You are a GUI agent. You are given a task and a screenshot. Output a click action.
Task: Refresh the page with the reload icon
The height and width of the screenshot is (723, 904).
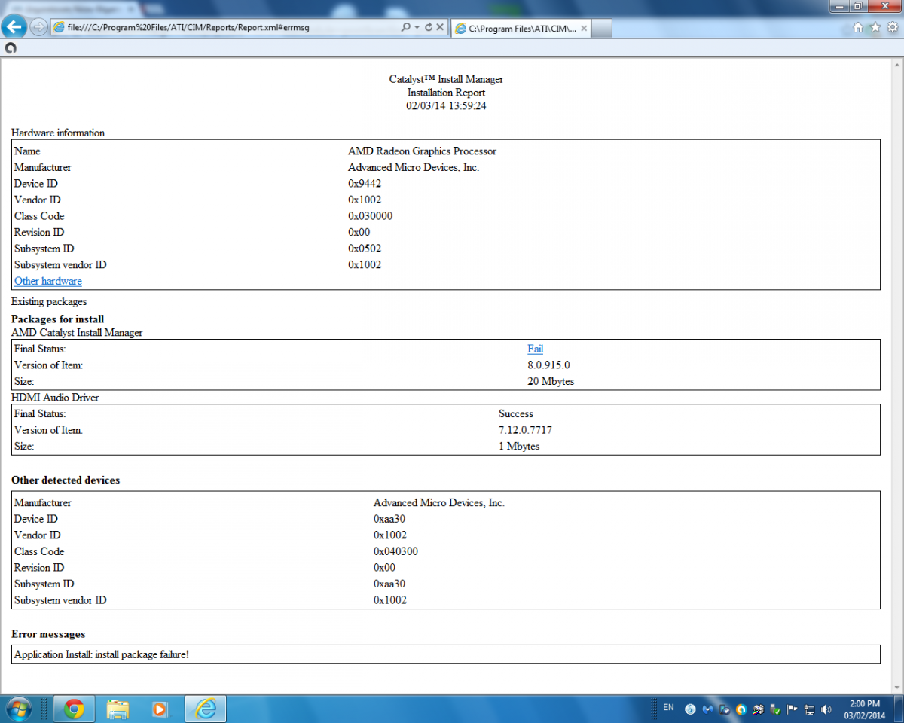click(x=429, y=27)
